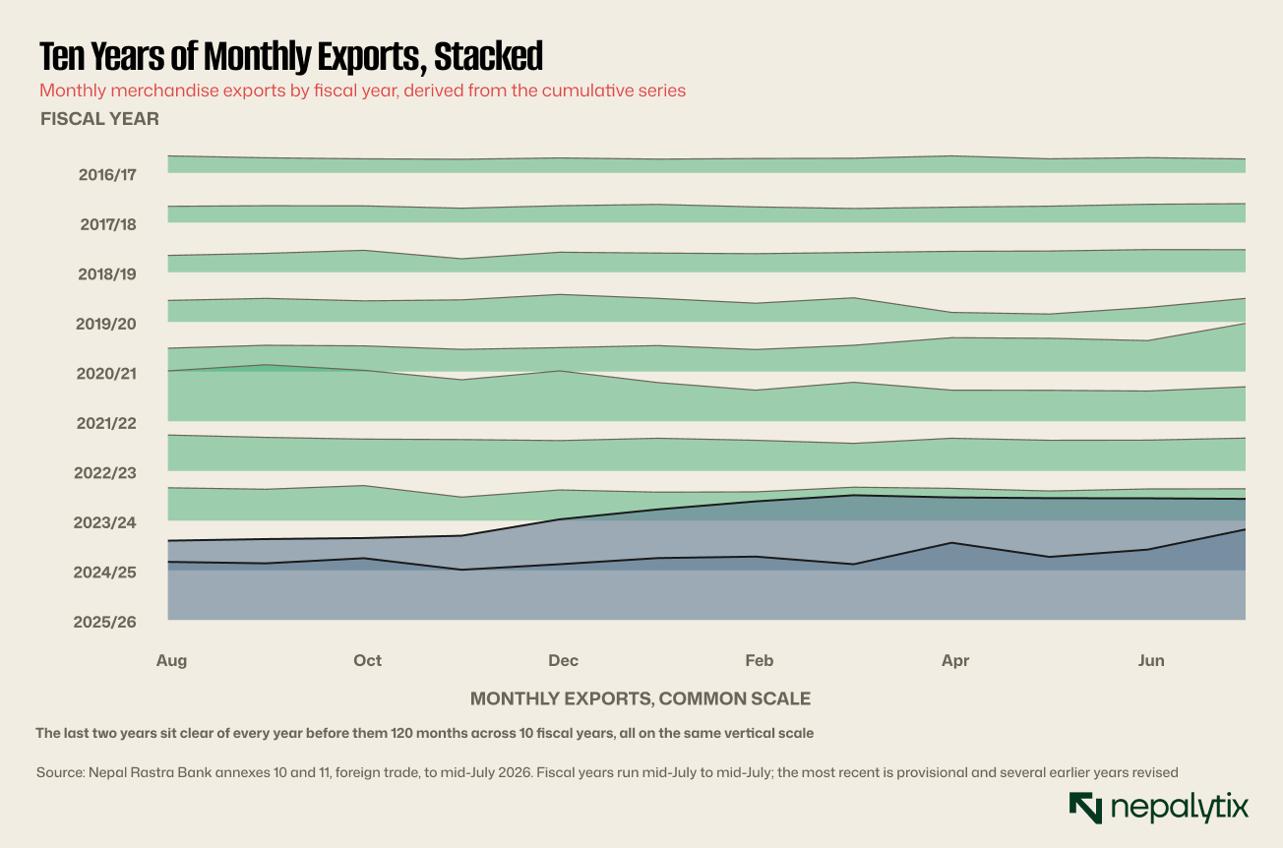Click the Apr month axis label

pos(955,661)
